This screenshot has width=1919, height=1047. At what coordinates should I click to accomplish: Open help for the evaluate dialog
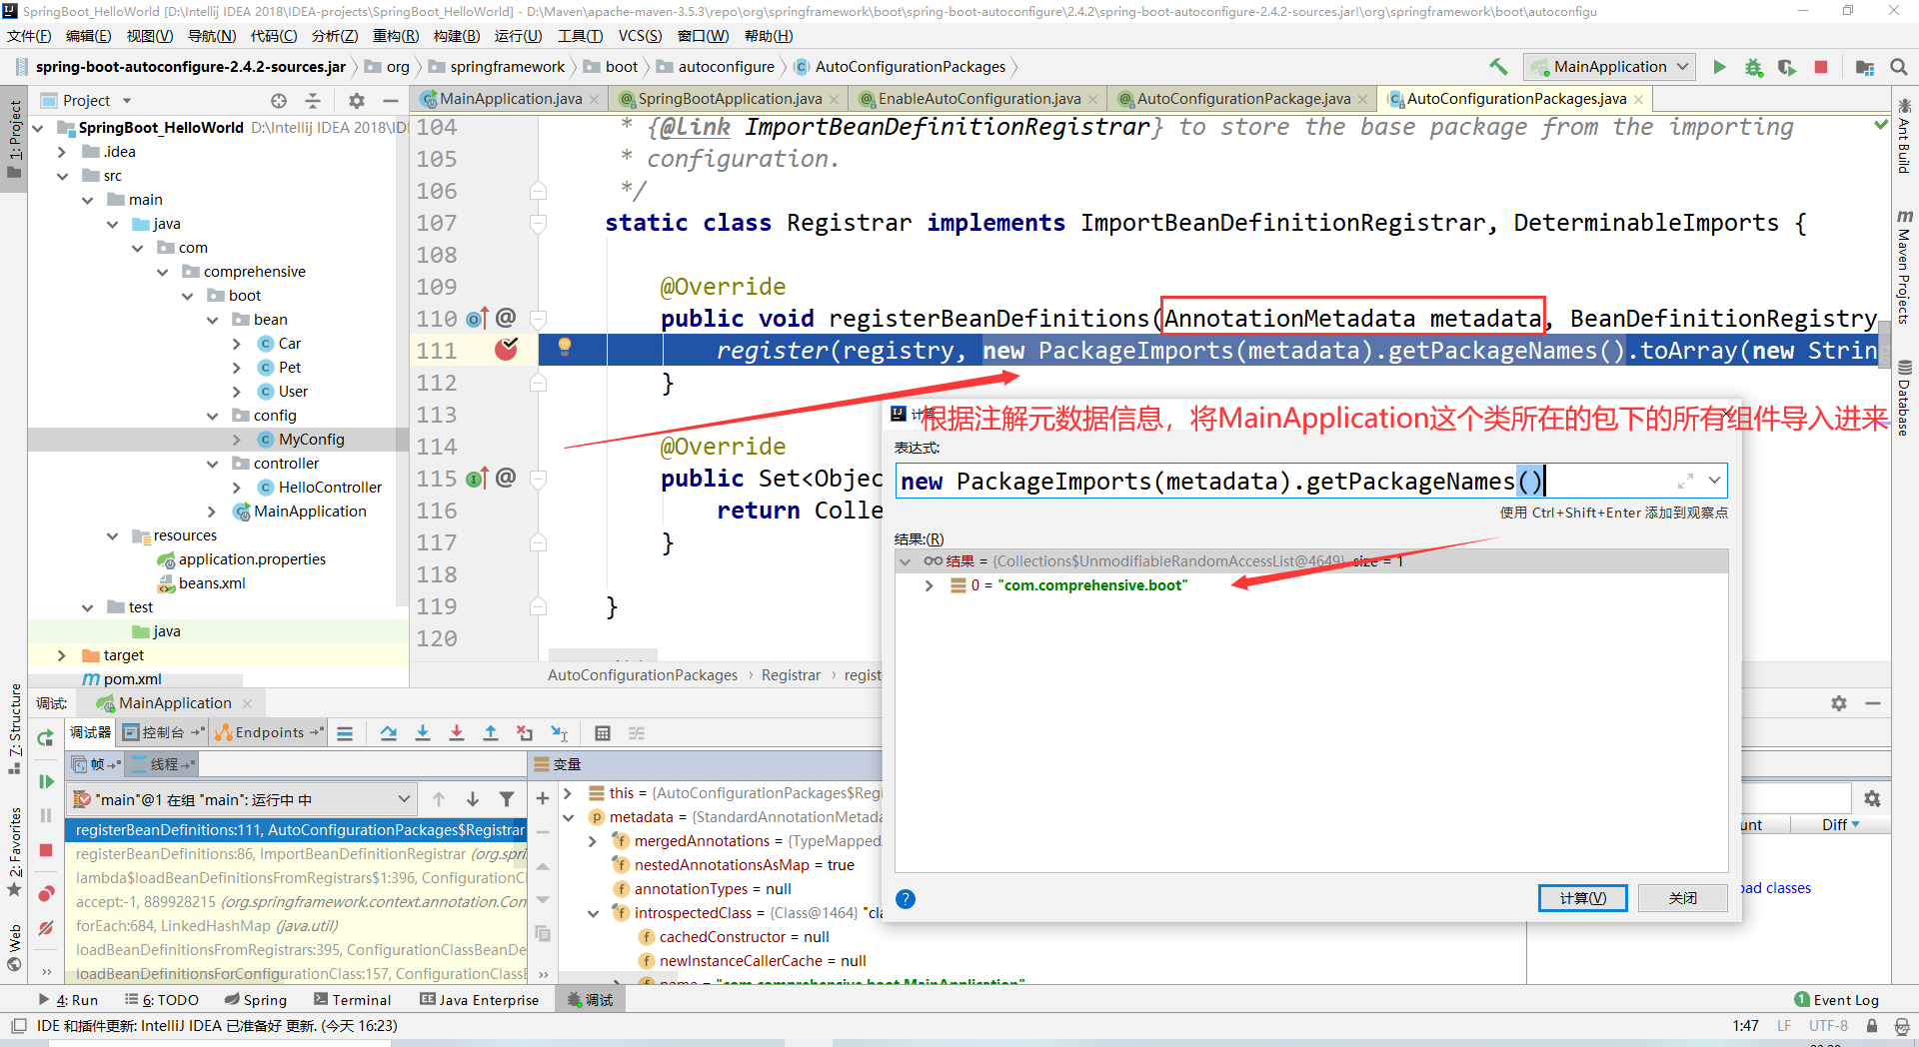pyautogui.click(x=906, y=898)
